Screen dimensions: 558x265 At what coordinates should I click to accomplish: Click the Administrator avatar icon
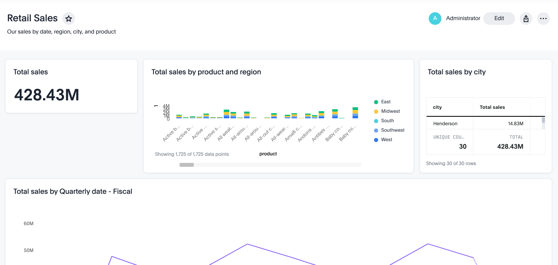click(x=435, y=19)
